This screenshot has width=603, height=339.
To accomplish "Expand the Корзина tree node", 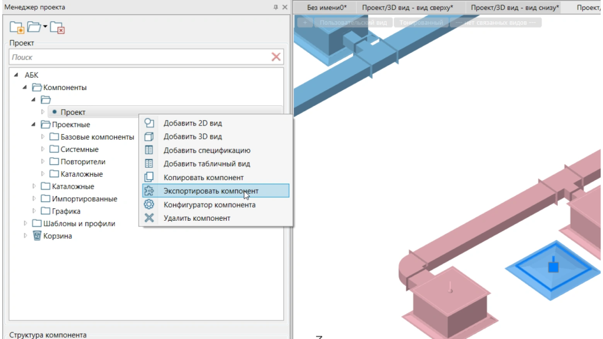I will point(25,236).
